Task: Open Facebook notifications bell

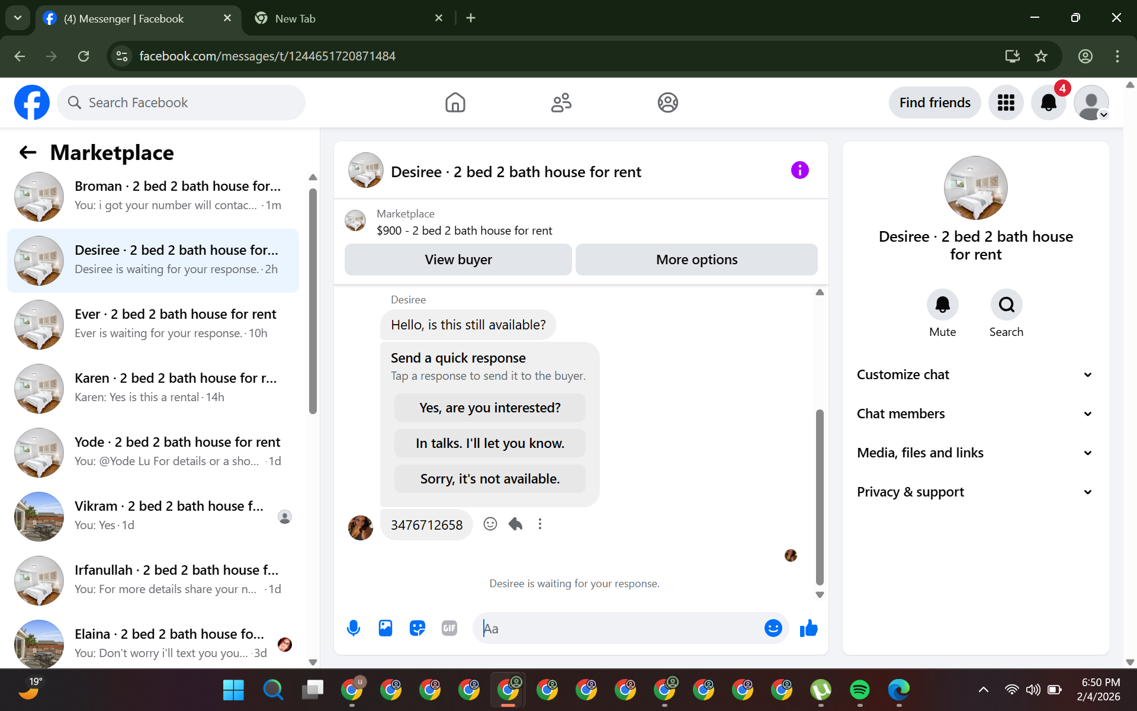Action: [1048, 103]
